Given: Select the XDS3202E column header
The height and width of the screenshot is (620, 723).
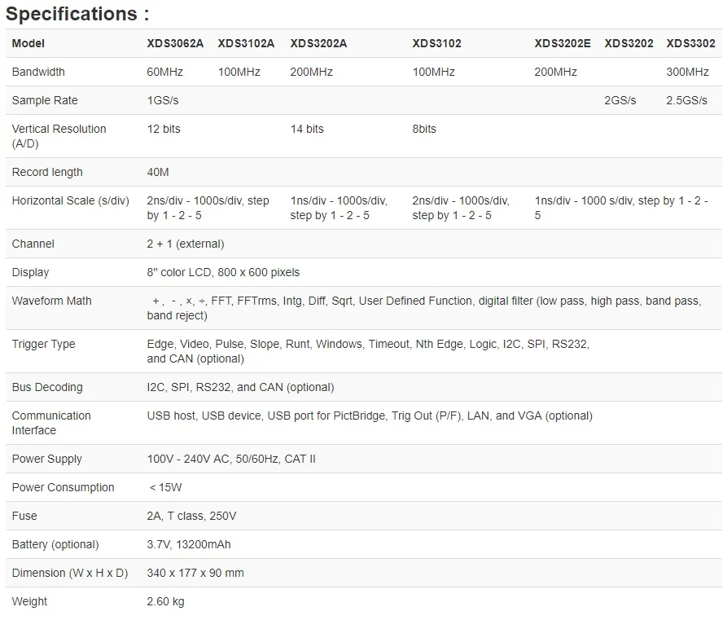Looking at the screenshot, I should click(x=563, y=43).
